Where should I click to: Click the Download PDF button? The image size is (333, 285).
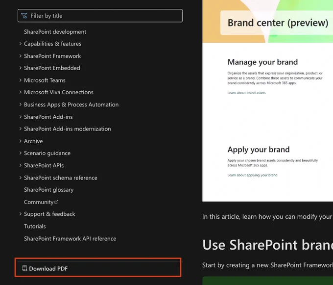click(x=98, y=268)
